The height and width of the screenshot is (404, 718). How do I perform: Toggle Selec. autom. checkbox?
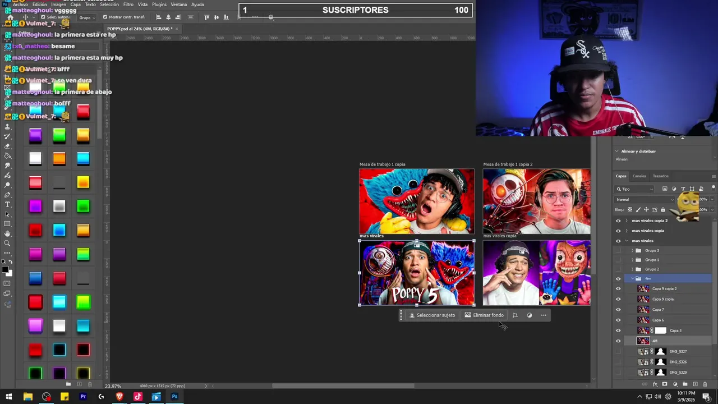pos(43,17)
